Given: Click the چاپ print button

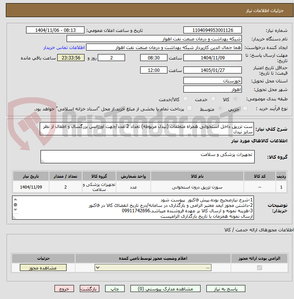Looking at the screenshot, I should click(115, 289).
